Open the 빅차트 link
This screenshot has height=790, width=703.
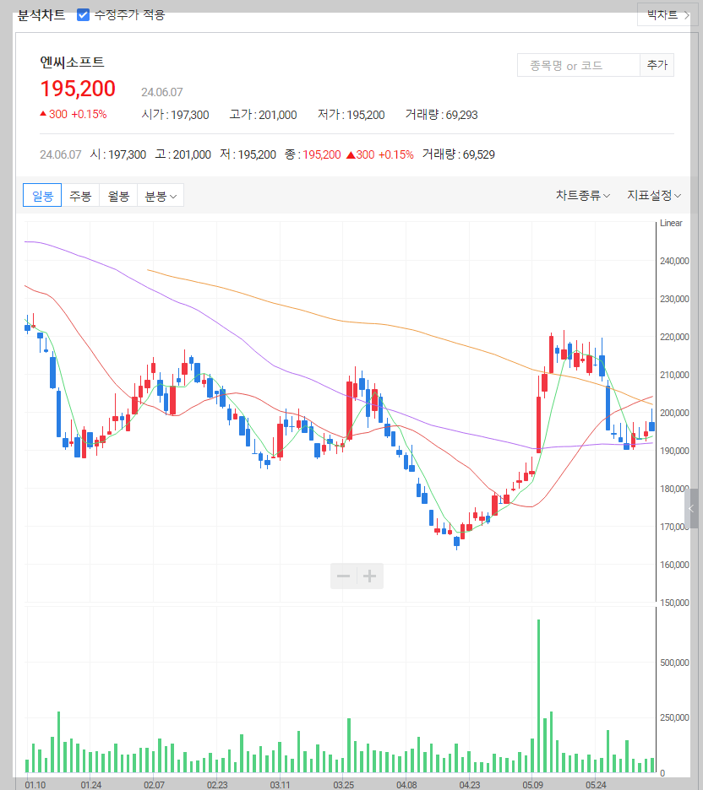coord(668,14)
